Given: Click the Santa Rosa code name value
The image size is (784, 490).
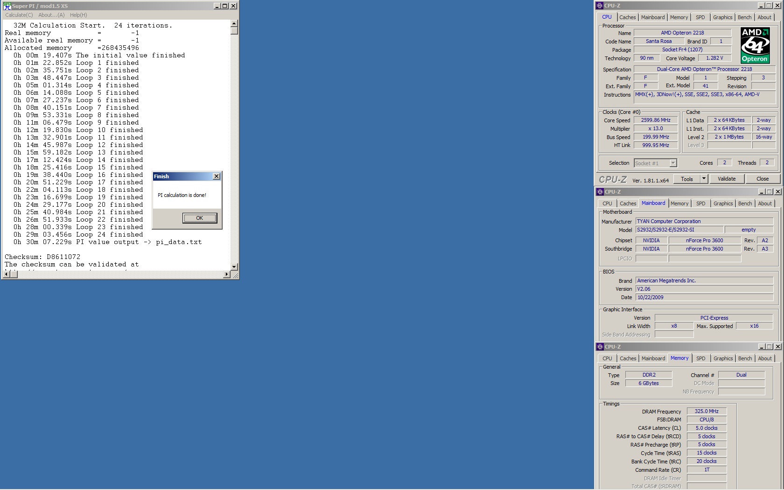Looking at the screenshot, I should pyautogui.click(x=658, y=41).
